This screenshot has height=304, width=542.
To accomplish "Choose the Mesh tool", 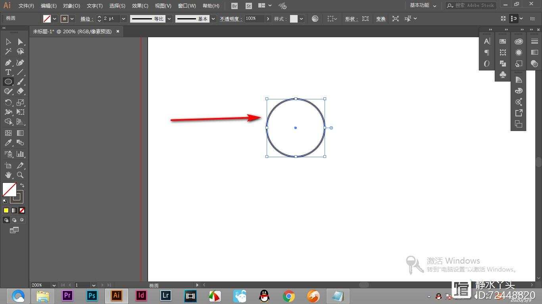I will pyautogui.click(x=8, y=133).
